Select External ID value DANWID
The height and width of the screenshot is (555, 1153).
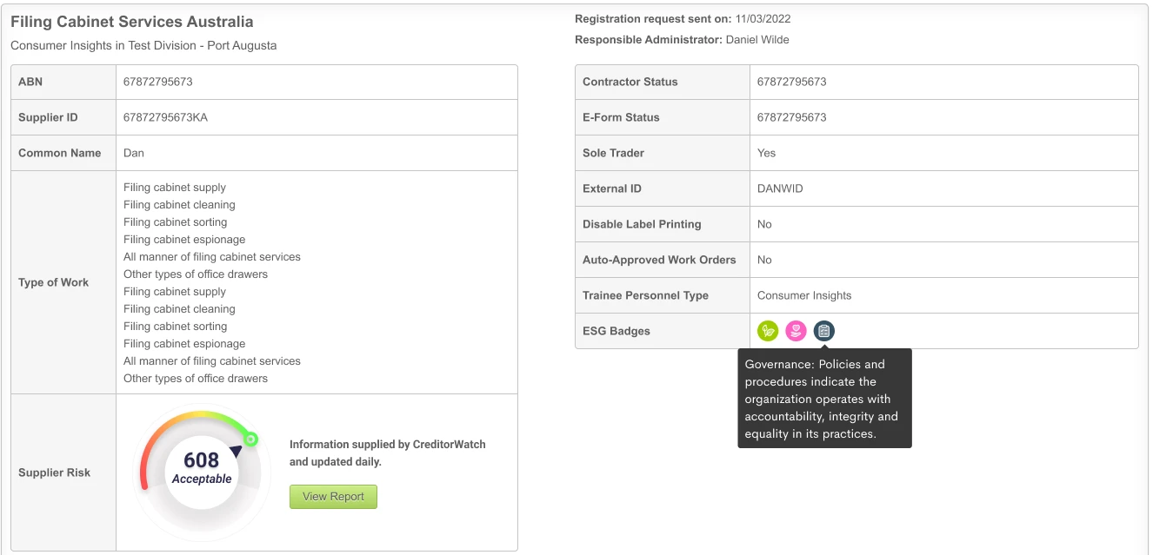coord(781,188)
